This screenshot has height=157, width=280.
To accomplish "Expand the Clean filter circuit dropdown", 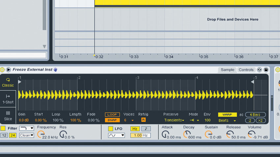I will coord(27,135).
